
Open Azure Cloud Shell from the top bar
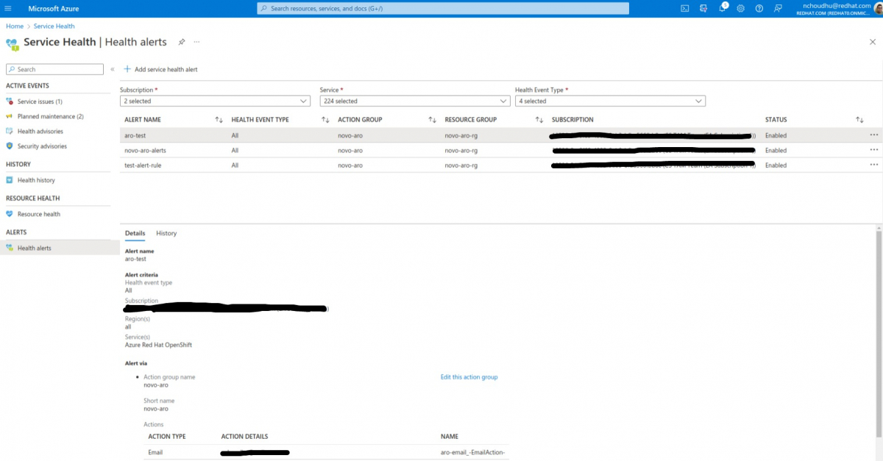684,8
